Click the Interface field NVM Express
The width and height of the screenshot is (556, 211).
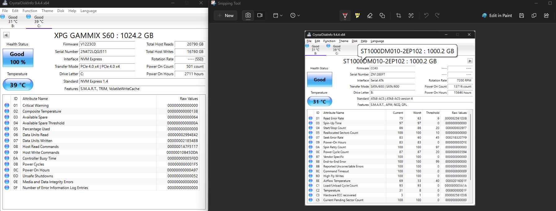coord(107,59)
